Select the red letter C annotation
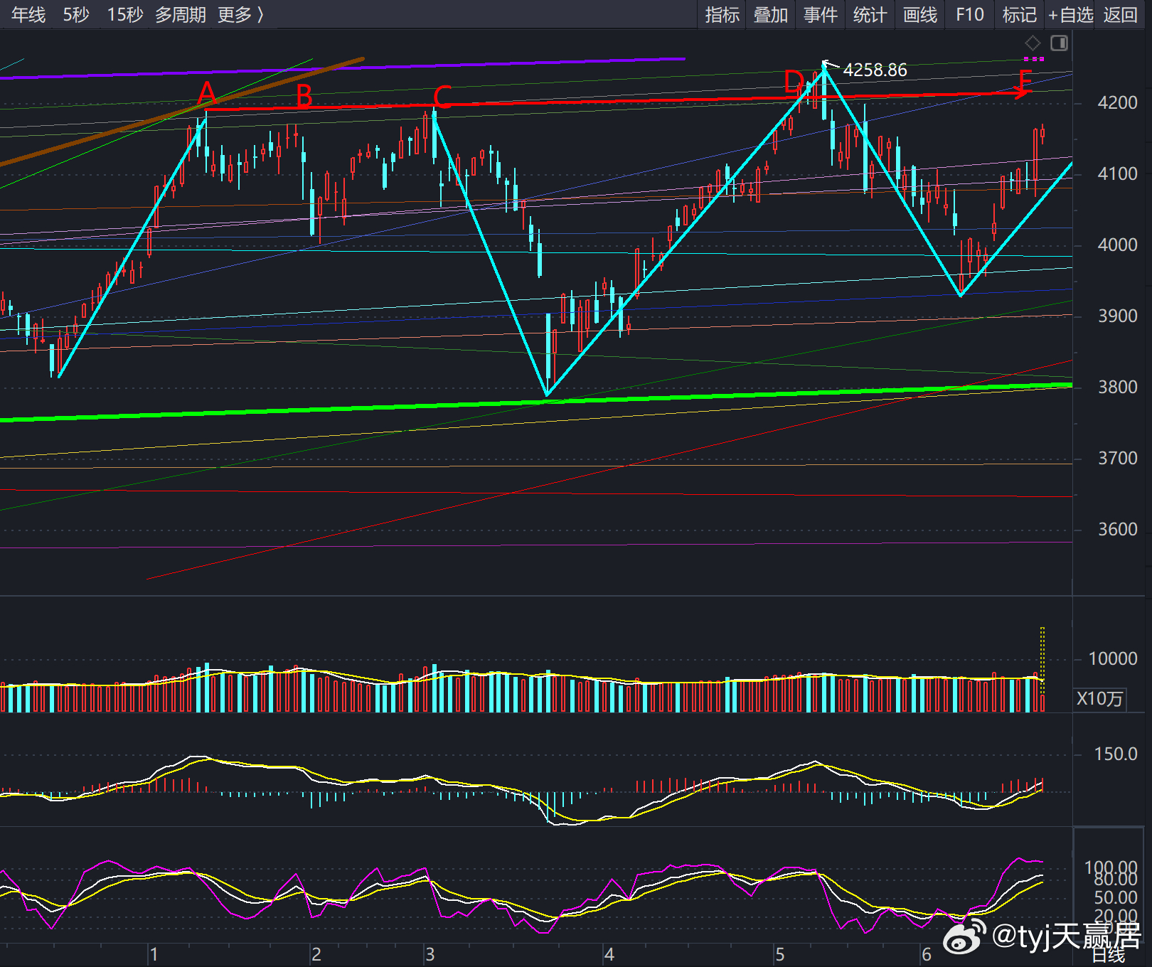This screenshot has height=967, width=1152. (442, 97)
